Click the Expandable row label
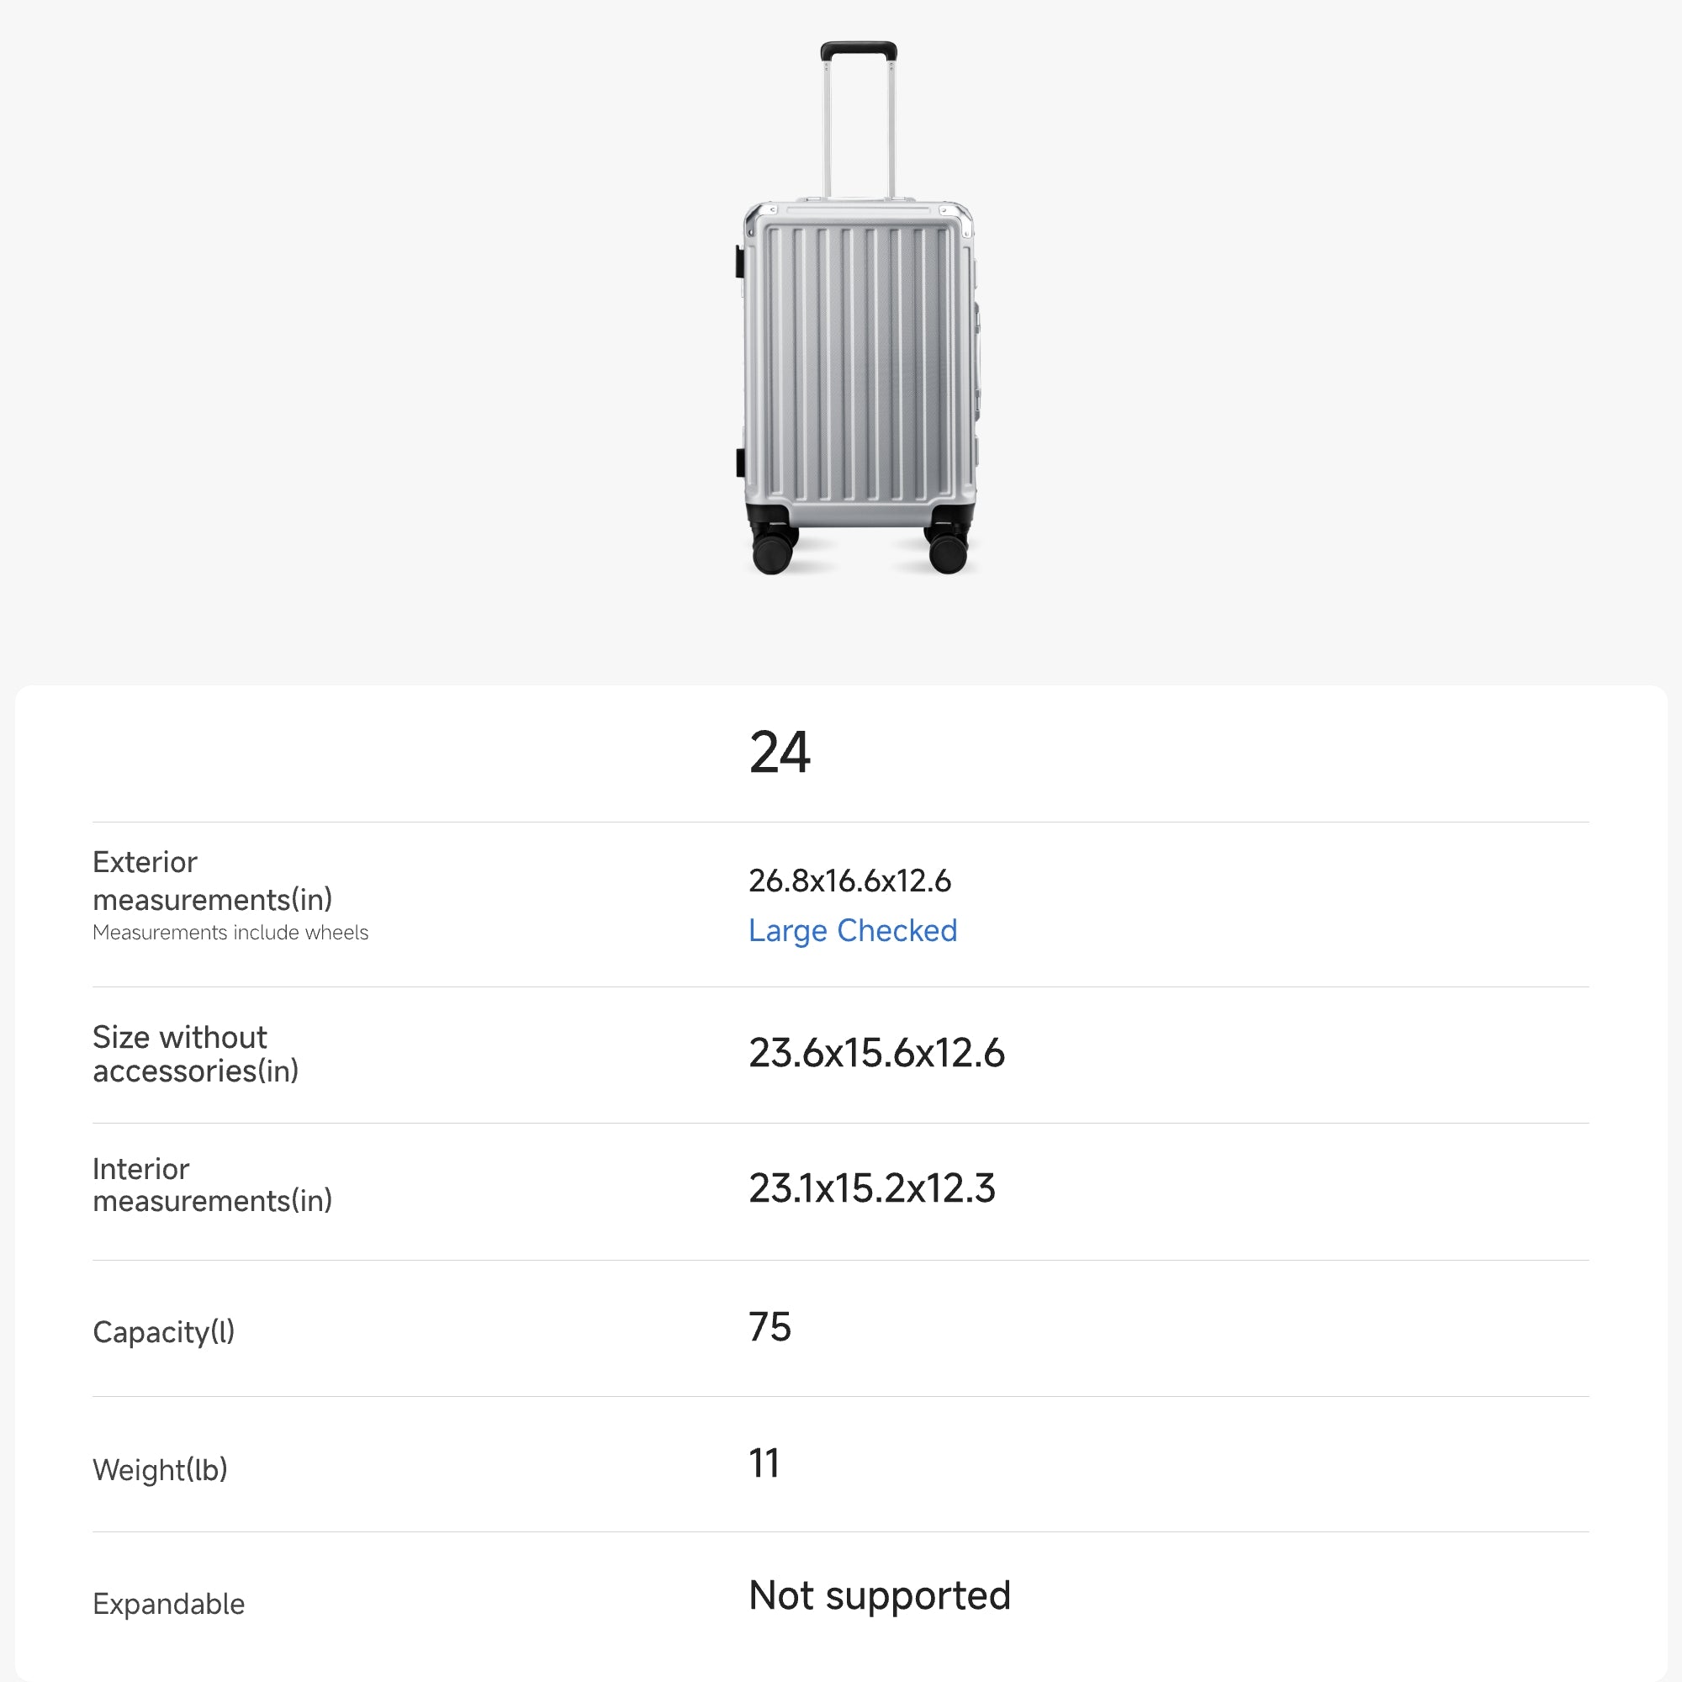This screenshot has width=1682, height=1682. click(x=169, y=1604)
